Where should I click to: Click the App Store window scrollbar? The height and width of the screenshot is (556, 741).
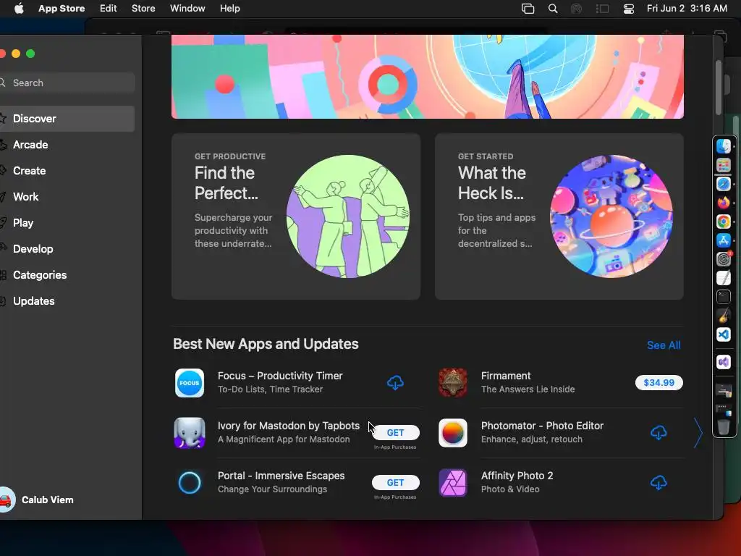tap(719, 88)
